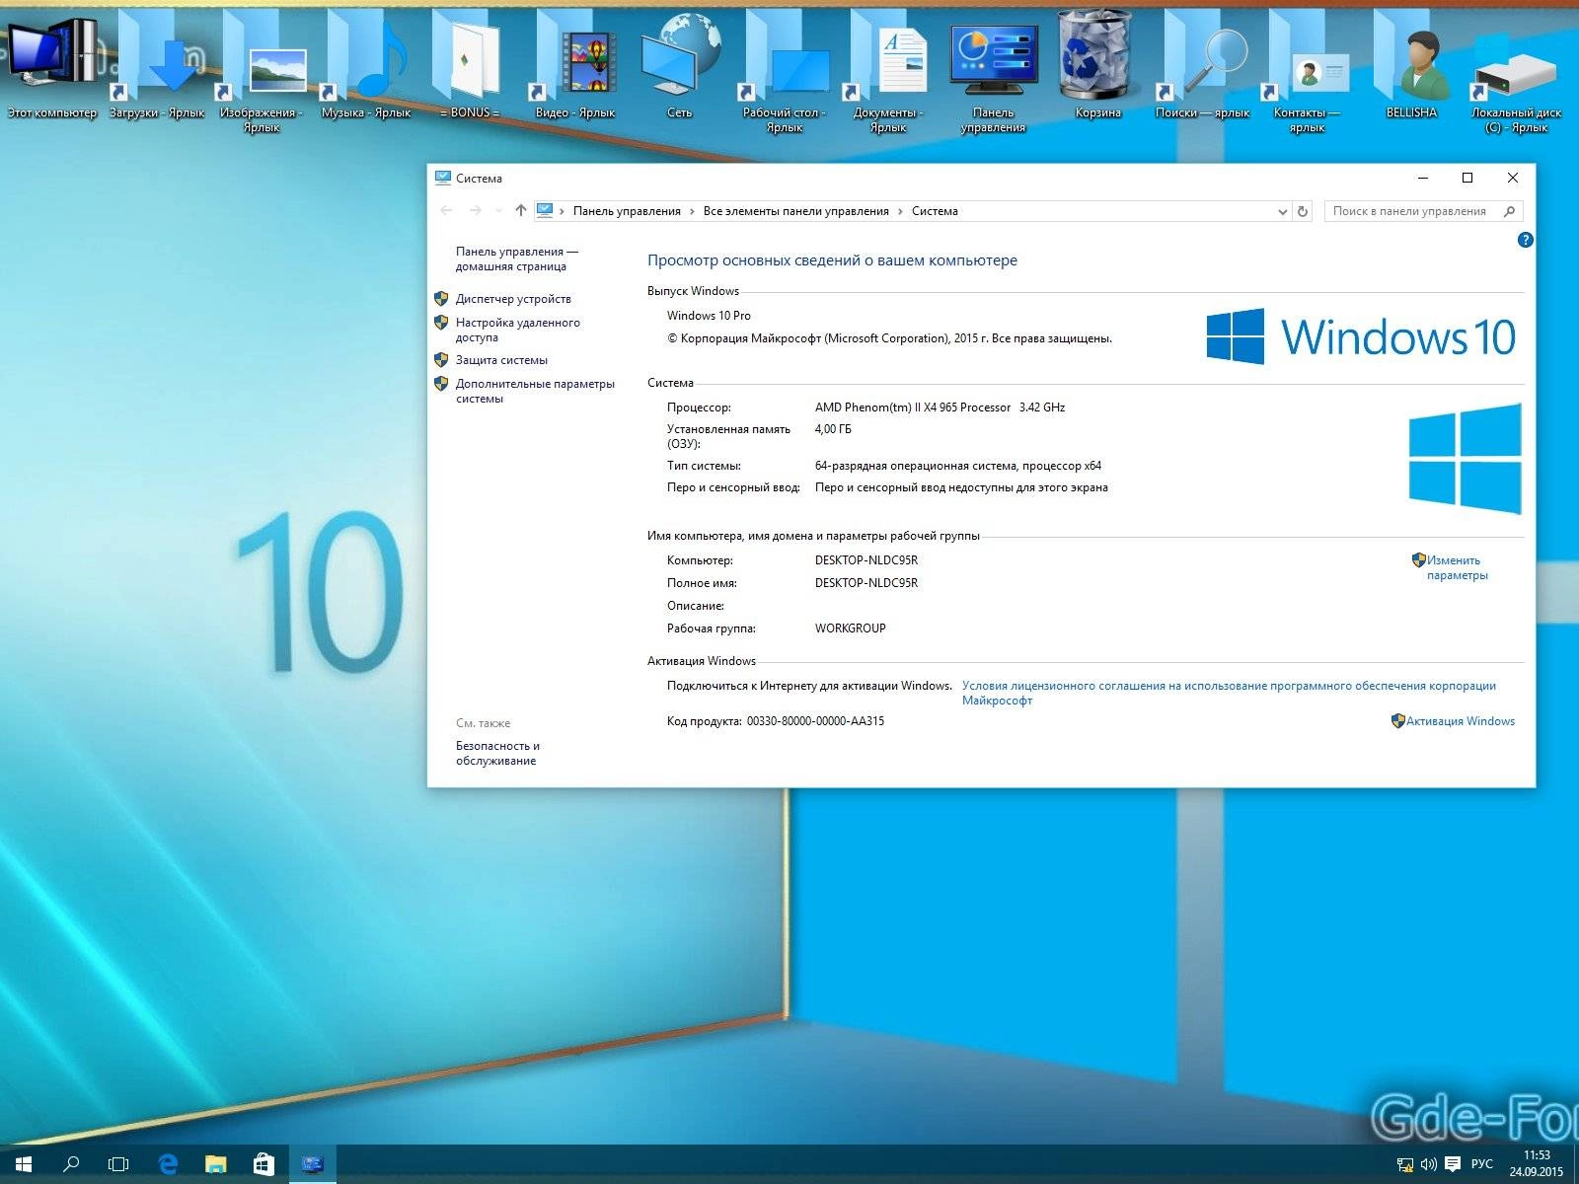Image resolution: width=1579 pixels, height=1184 pixels.
Task: Click search magnifier in control panel search box
Action: tap(1509, 211)
